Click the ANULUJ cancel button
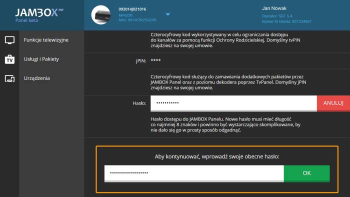This screenshot has height=197, width=350. (333, 103)
